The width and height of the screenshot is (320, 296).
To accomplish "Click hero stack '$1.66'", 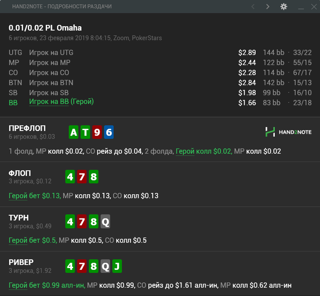I will (x=247, y=103).
